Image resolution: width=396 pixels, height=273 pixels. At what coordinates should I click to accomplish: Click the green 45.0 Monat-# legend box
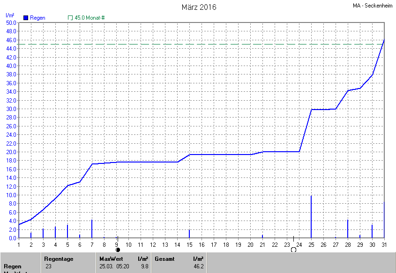click(70, 18)
